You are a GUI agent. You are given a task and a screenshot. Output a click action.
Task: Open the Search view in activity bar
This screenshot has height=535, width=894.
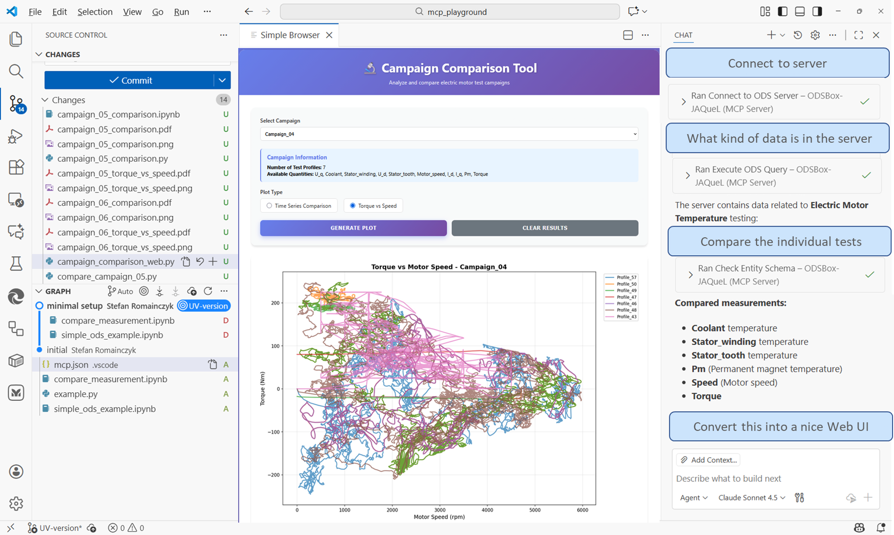(16, 71)
